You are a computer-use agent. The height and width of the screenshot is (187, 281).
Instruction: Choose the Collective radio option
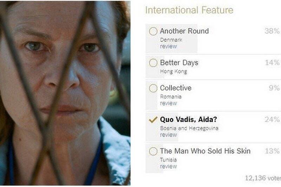point(153,88)
